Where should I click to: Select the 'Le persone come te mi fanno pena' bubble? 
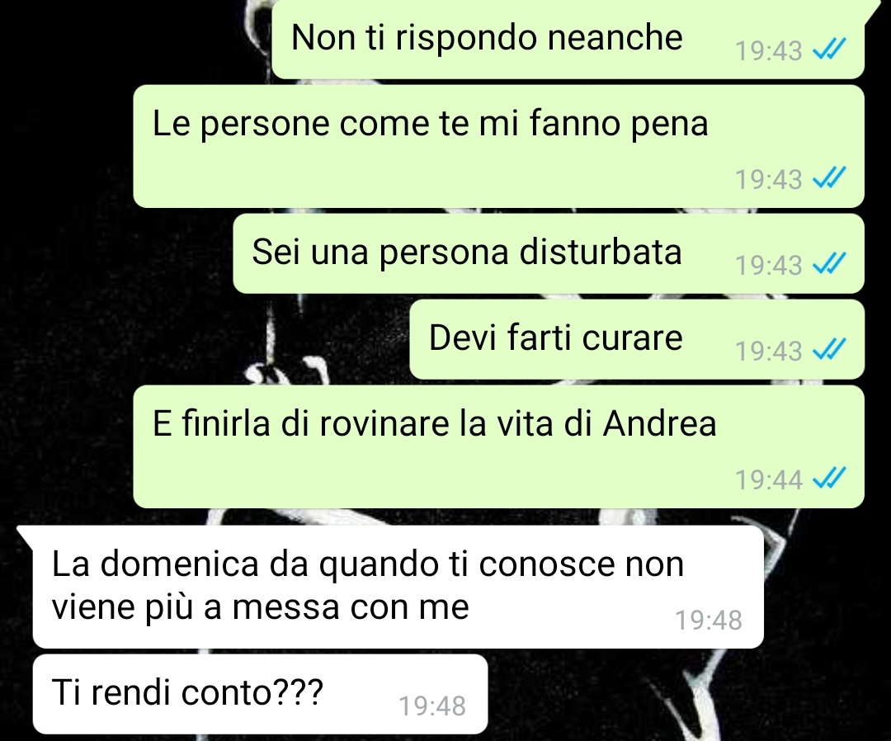point(499,147)
